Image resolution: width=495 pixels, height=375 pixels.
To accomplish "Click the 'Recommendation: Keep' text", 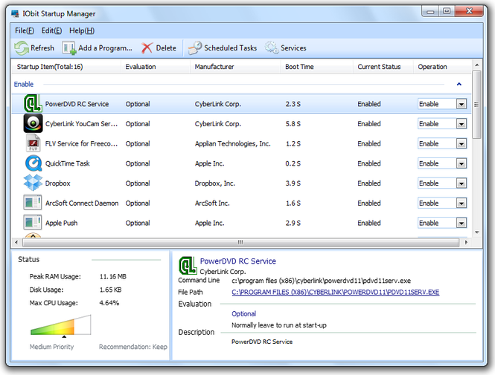I will (133, 347).
